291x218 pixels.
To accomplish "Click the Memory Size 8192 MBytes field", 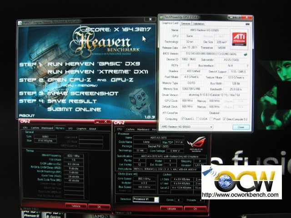I will click(x=45, y=141).
